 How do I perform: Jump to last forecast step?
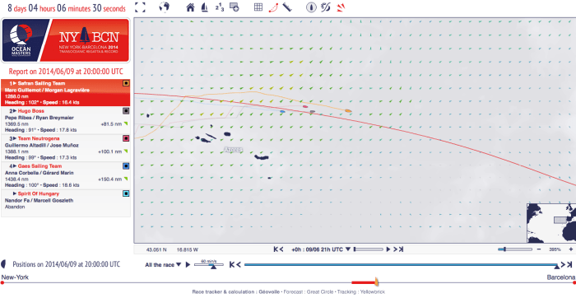(x=401, y=249)
